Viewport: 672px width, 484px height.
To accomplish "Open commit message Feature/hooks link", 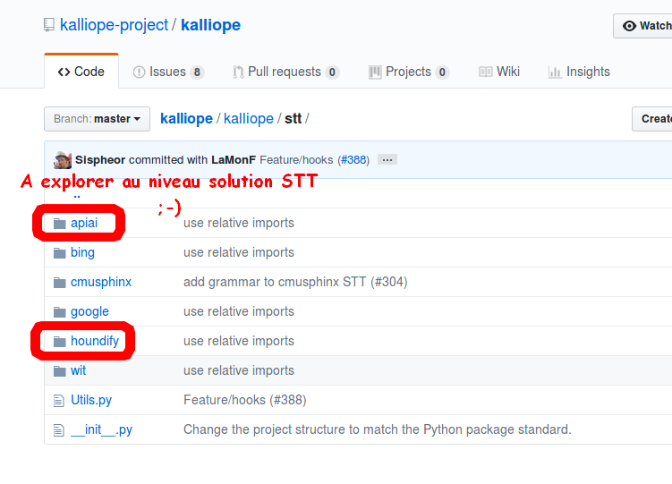I will (296, 160).
